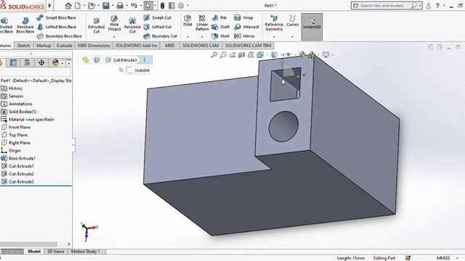Select the Draft tool
The width and height of the screenshot is (465, 261).
[x=221, y=27]
